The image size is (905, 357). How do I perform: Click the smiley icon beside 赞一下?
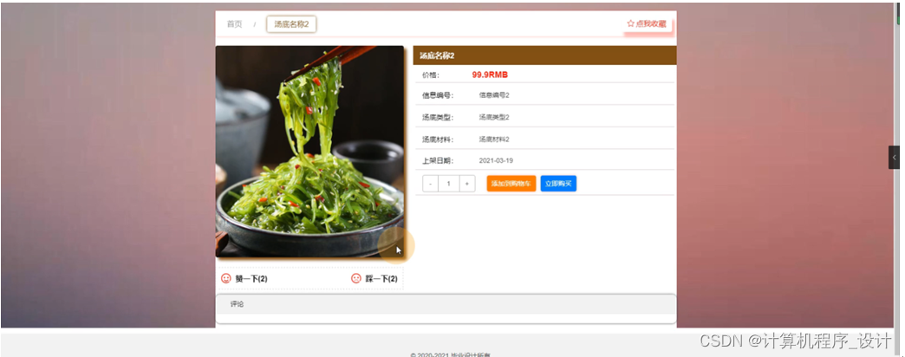click(226, 278)
